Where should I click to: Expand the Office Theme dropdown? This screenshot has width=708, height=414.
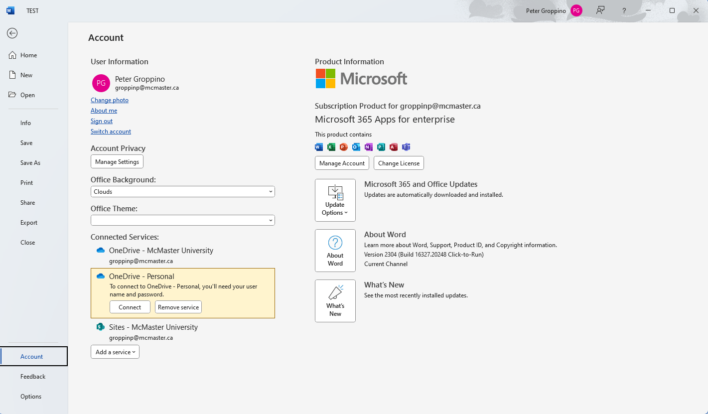coord(183,220)
